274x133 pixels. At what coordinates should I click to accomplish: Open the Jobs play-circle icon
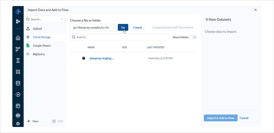(18, 94)
